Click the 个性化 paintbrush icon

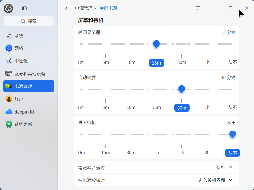[x=9, y=61]
